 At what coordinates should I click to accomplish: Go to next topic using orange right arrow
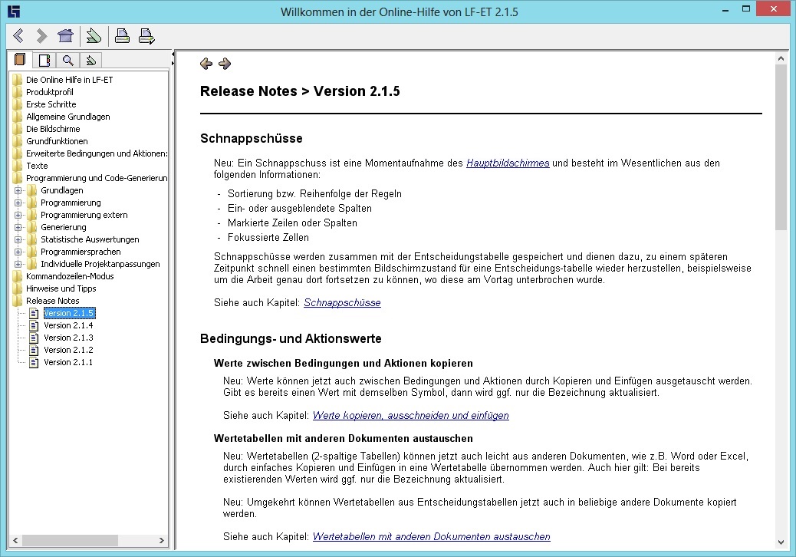click(x=225, y=64)
